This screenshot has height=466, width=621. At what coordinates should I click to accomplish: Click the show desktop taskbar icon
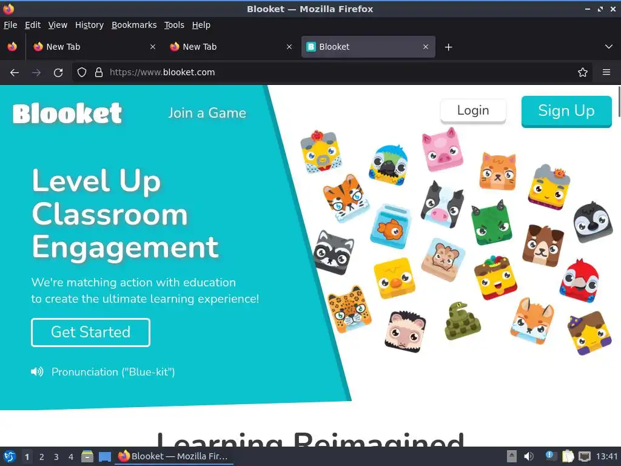point(104,457)
